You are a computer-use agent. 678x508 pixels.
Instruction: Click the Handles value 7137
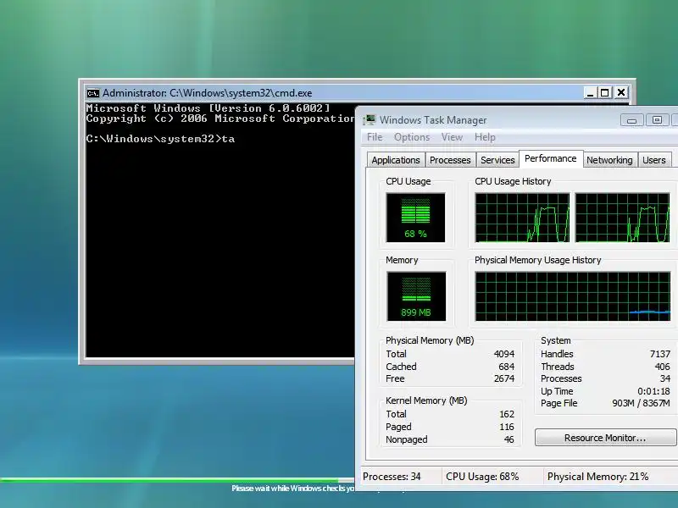coord(660,354)
